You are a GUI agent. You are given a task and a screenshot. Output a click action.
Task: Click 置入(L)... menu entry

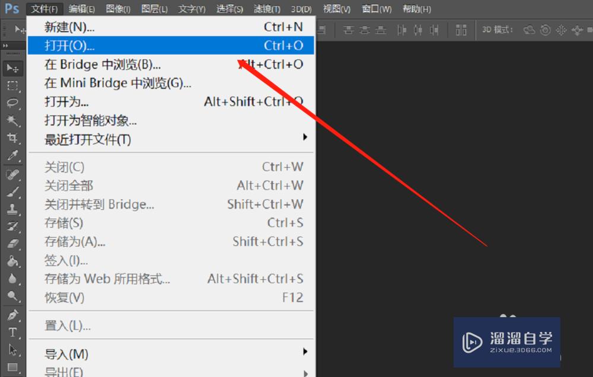point(171,325)
